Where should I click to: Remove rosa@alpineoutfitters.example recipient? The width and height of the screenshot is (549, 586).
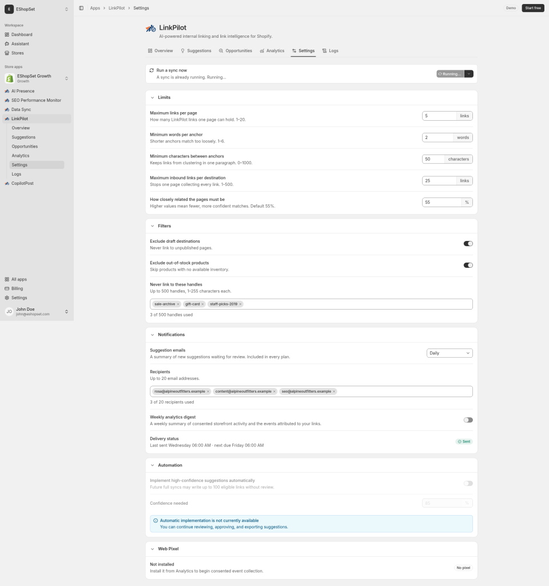click(x=208, y=391)
